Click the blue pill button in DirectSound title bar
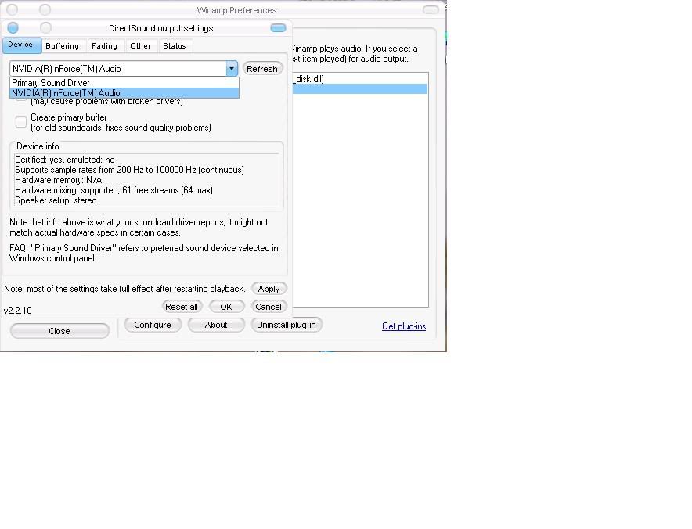Viewport: 692px width, 529px height. pos(278,28)
